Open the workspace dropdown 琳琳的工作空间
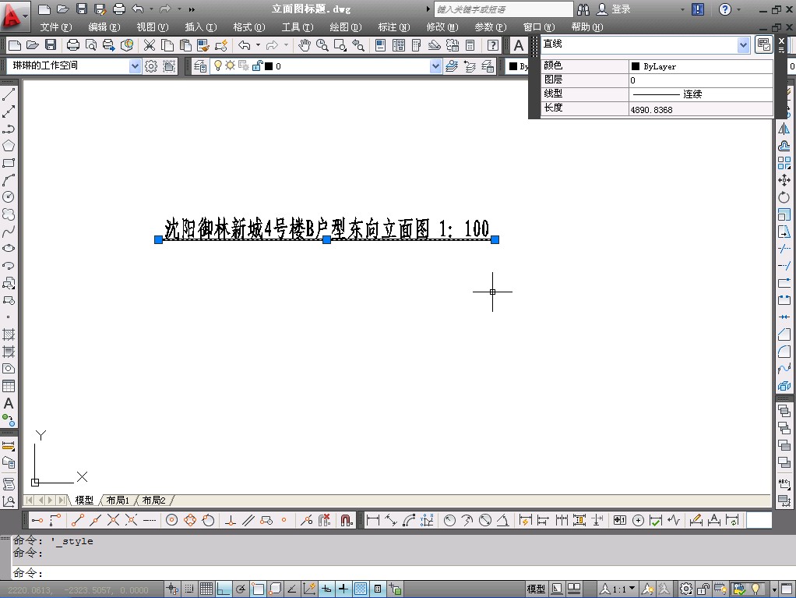This screenshot has height=598, width=796. 135,66
